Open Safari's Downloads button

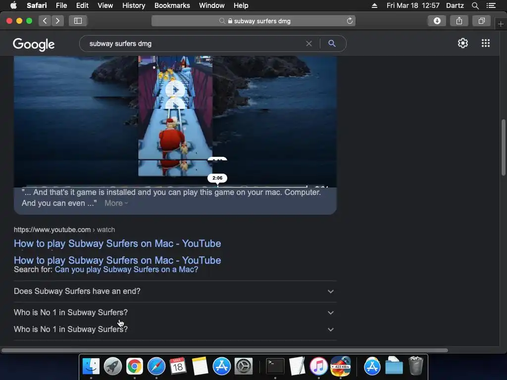(437, 21)
